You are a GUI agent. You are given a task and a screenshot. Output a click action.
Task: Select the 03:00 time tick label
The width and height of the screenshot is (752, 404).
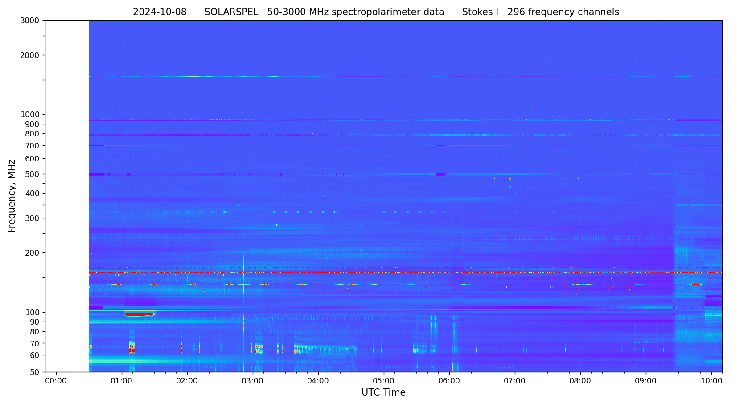253,381
